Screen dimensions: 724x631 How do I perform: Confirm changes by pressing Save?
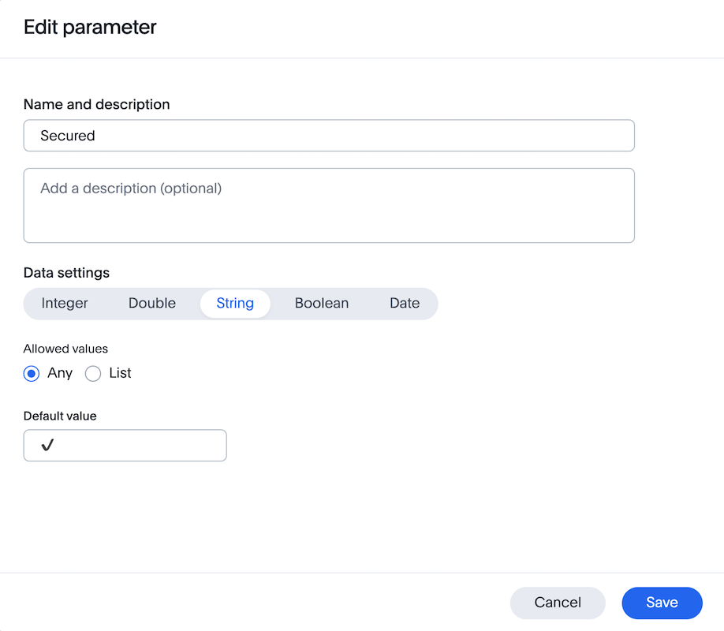[x=662, y=603]
